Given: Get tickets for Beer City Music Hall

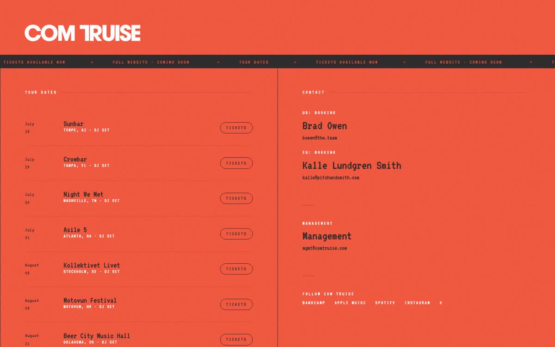Looking at the screenshot, I should pyautogui.click(x=236, y=340).
